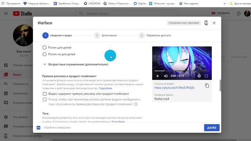Viewport: 251px width, 141px height.
Task: Click the send feedback icon in dialog header
Action: [x=206, y=23]
